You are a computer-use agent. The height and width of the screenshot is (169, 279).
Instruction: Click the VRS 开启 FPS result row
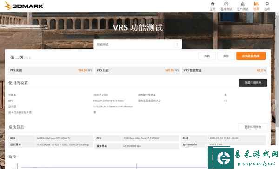(138, 70)
